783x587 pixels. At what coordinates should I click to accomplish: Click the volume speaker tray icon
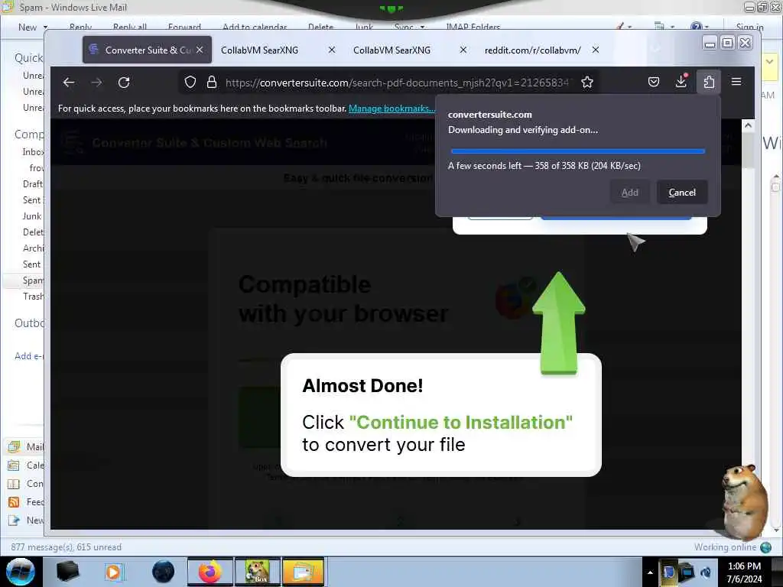(706, 572)
